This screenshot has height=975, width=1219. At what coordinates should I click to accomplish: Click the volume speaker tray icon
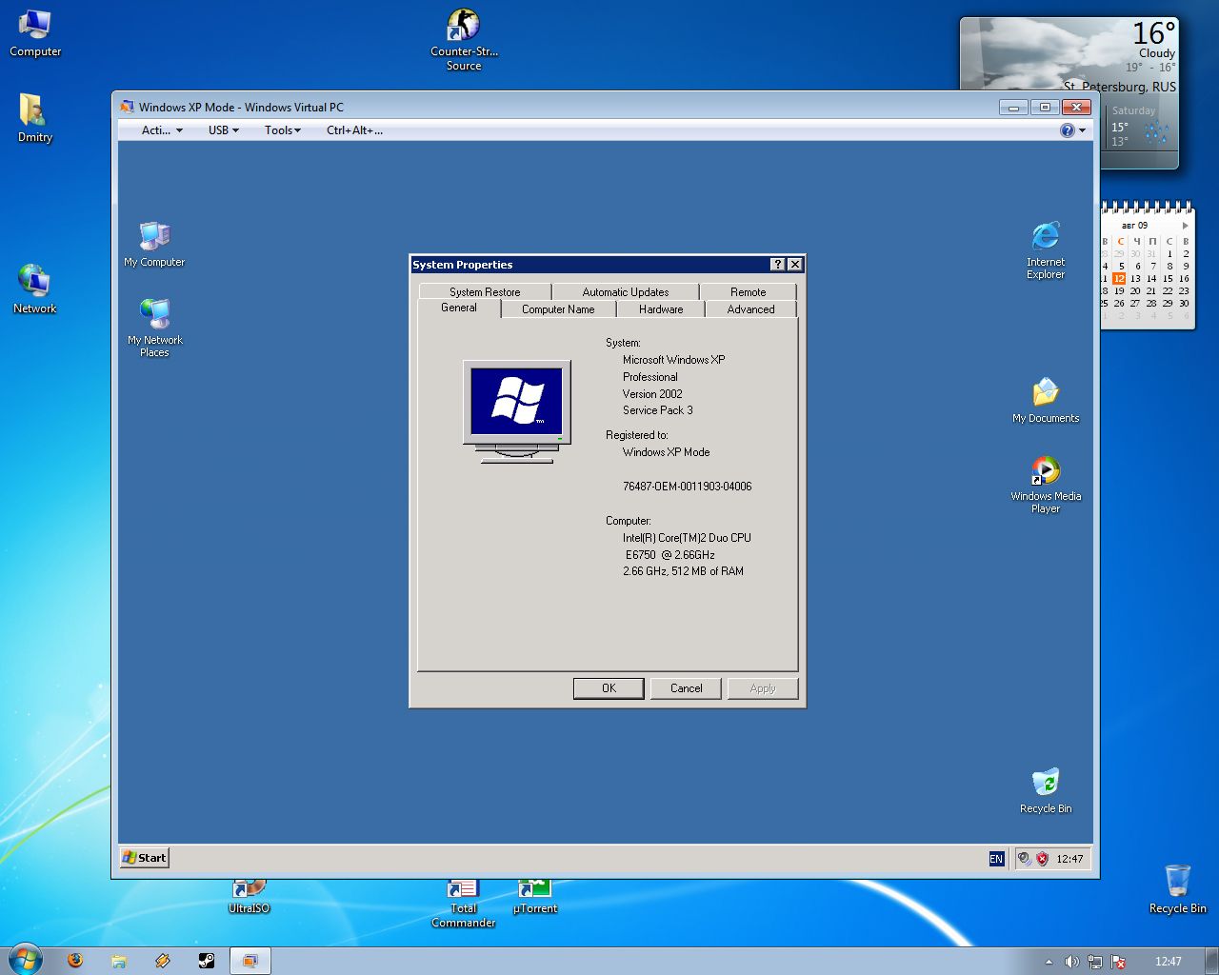pos(1071,962)
